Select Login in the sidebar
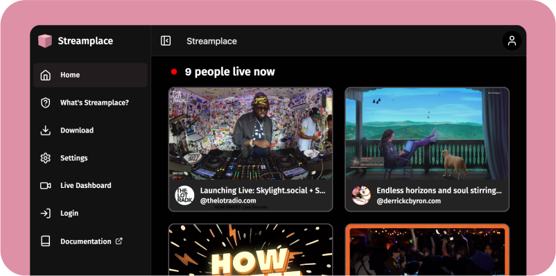Viewport: 556px width, 276px height. tap(90, 213)
